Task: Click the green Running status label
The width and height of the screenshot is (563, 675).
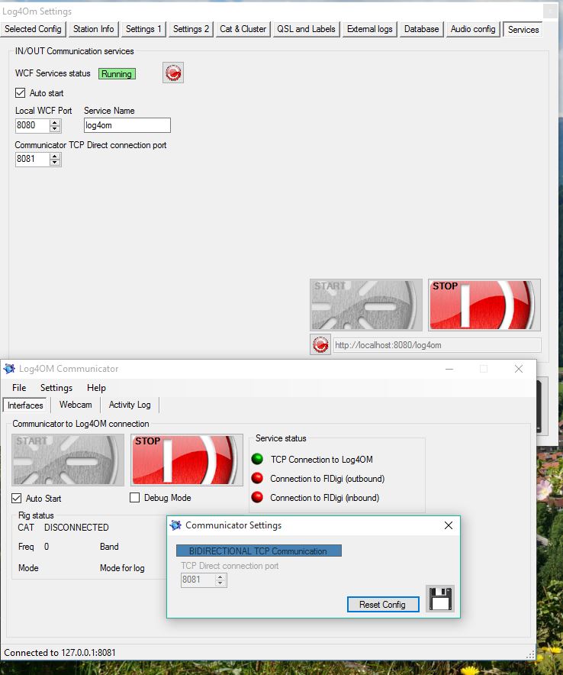Action: click(x=117, y=73)
